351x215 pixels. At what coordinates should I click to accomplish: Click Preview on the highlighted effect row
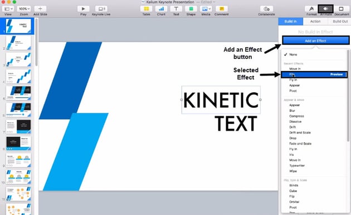point(337,74)
